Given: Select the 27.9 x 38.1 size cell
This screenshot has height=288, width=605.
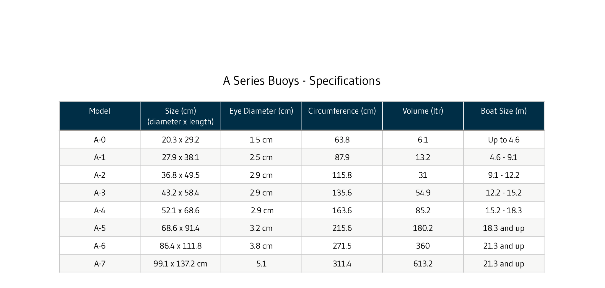Looking at the screenshot, I should (180, 158).
